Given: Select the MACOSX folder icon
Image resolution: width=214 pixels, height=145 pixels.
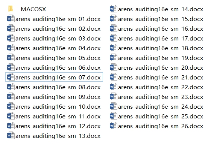Looking at the screenshot, I should point(11,9).
